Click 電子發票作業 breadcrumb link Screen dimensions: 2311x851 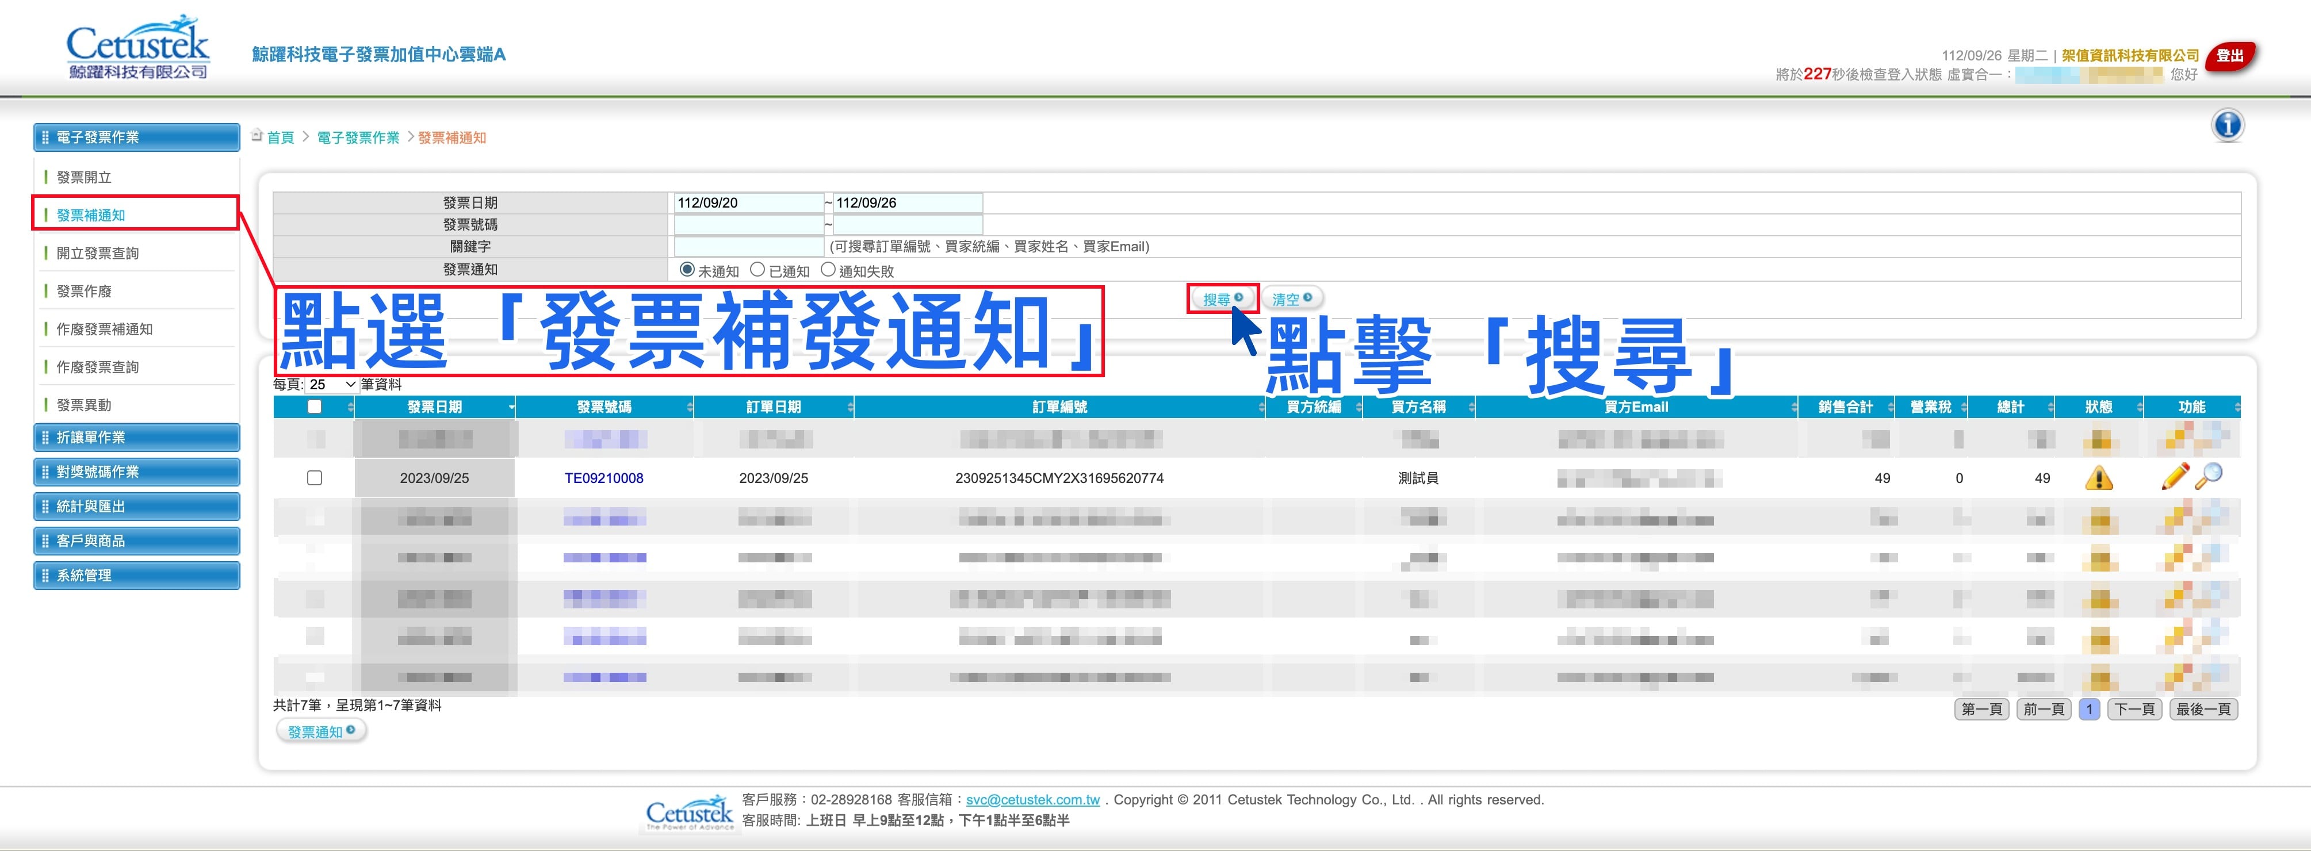coord(358,137)
